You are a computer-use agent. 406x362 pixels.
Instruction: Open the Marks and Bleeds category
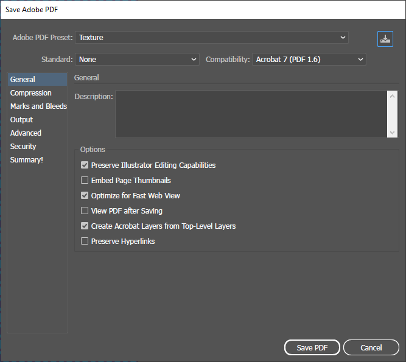click(37, 106)
